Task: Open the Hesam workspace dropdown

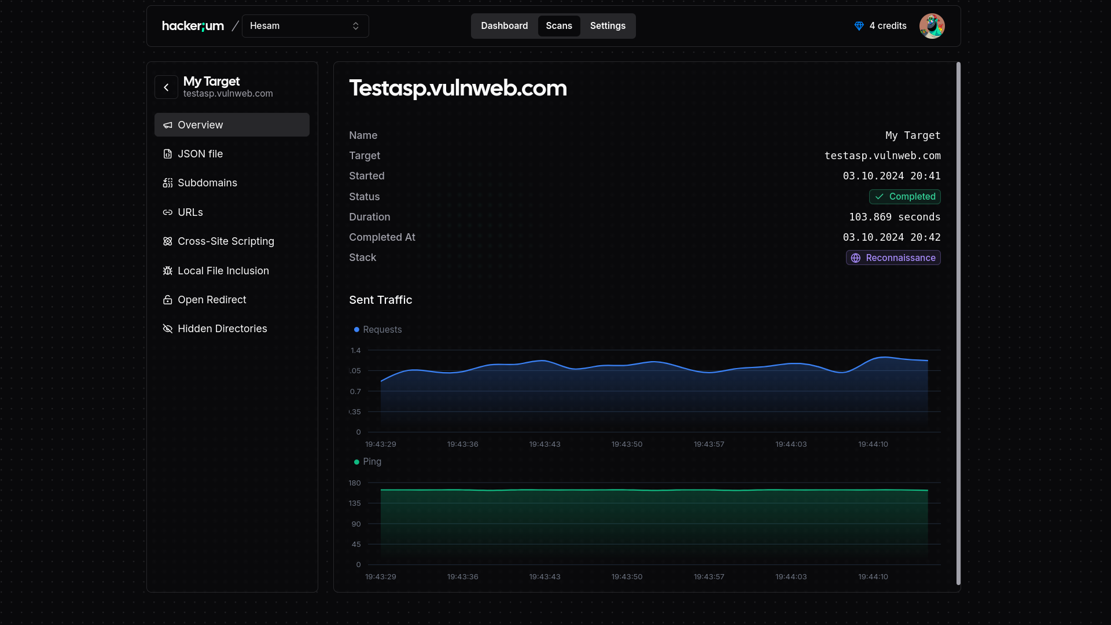Action: [306, 26]
